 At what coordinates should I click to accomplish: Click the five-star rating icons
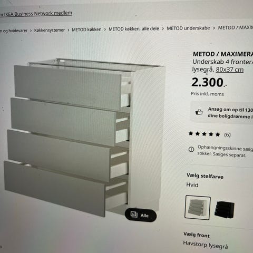click(x=204, y=134)
